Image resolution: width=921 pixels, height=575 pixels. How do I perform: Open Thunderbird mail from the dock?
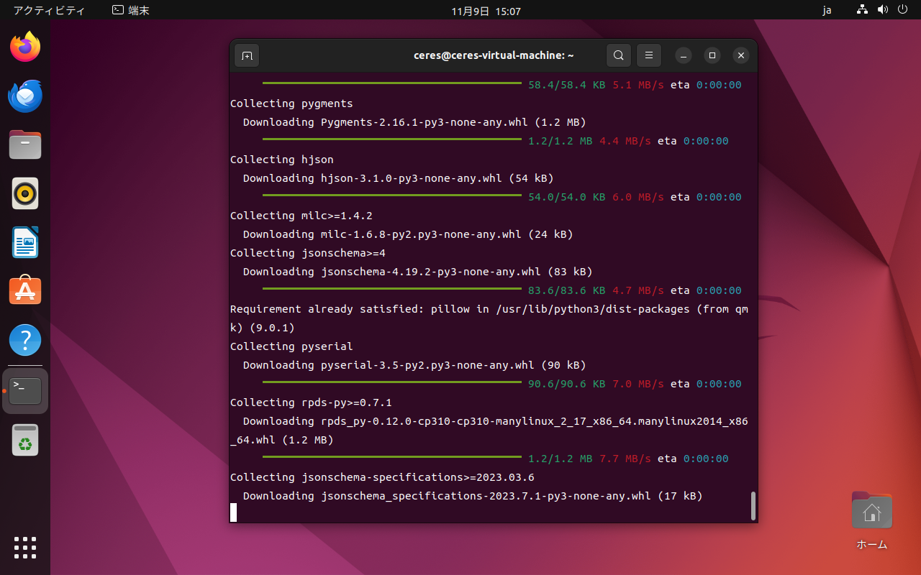[25, 96]
